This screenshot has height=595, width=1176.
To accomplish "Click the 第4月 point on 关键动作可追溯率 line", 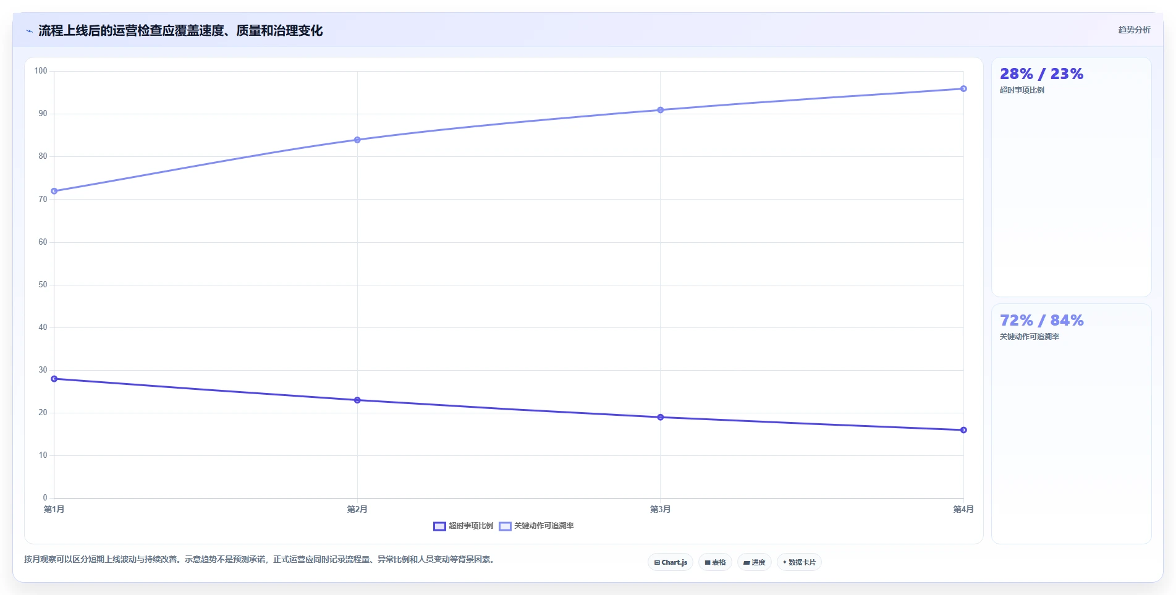I will 963,89.
